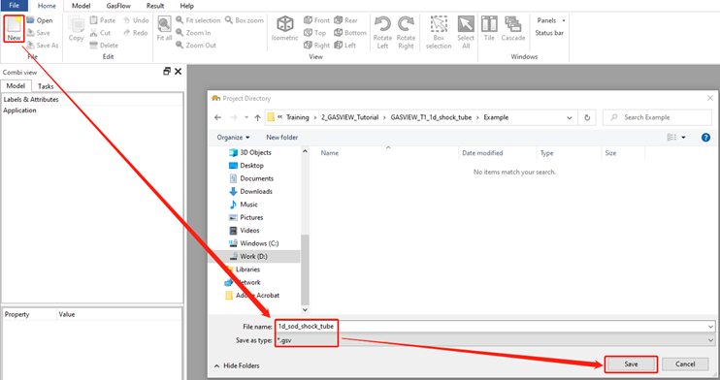720x380 pixels.
Task: Undock the Combi view panel
Action: (167, 71)
